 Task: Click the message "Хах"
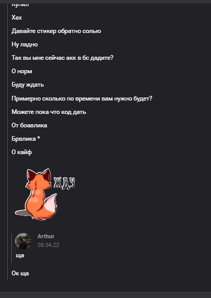(x=17, y=18)
